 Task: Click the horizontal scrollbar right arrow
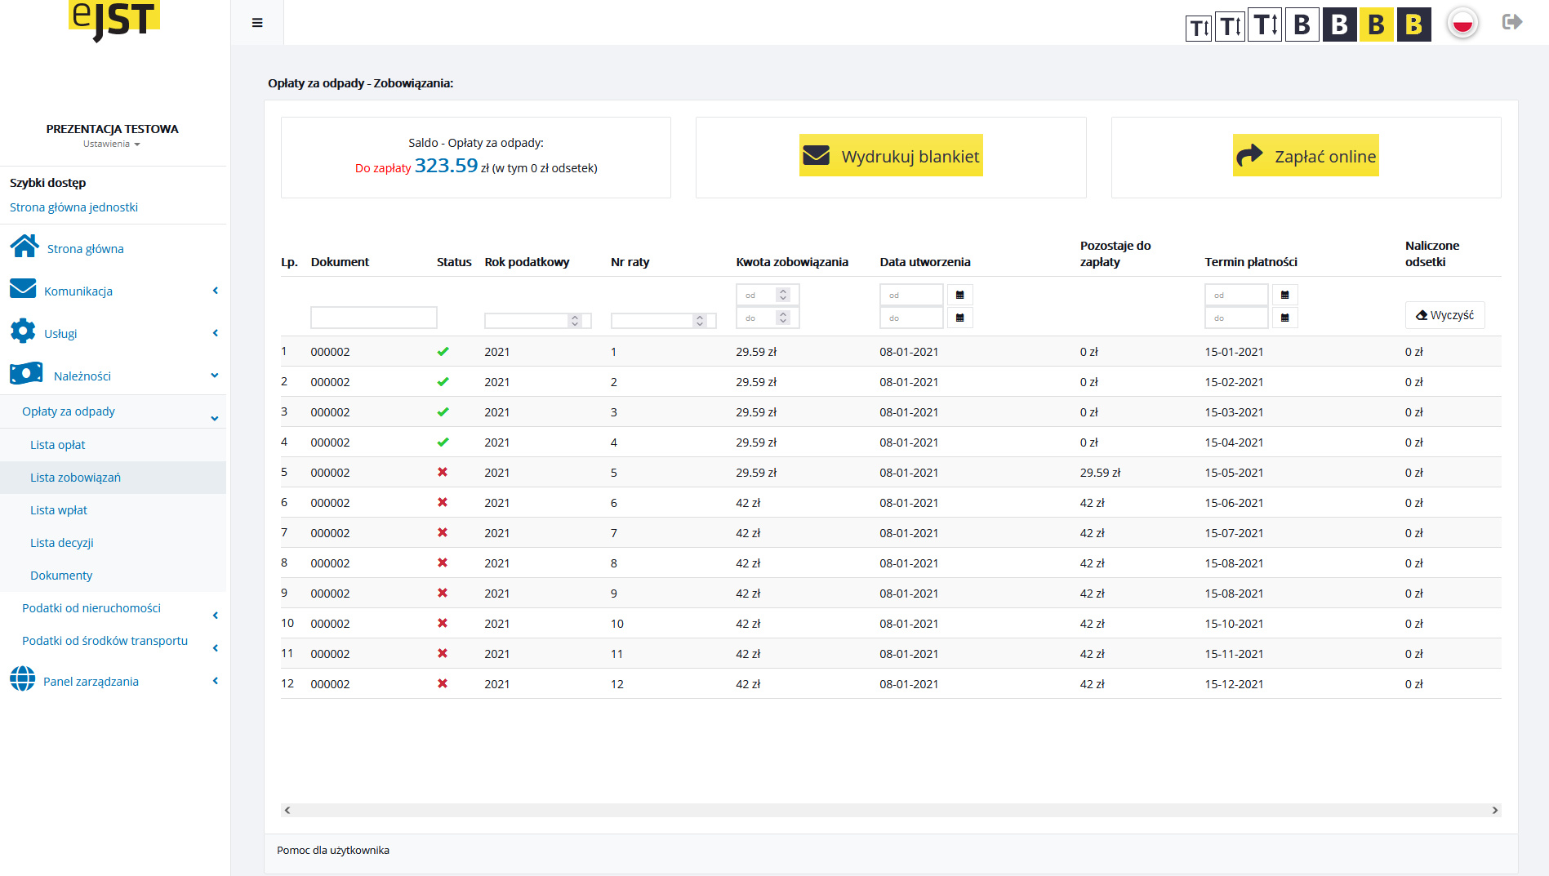(x=1494, y=810)
